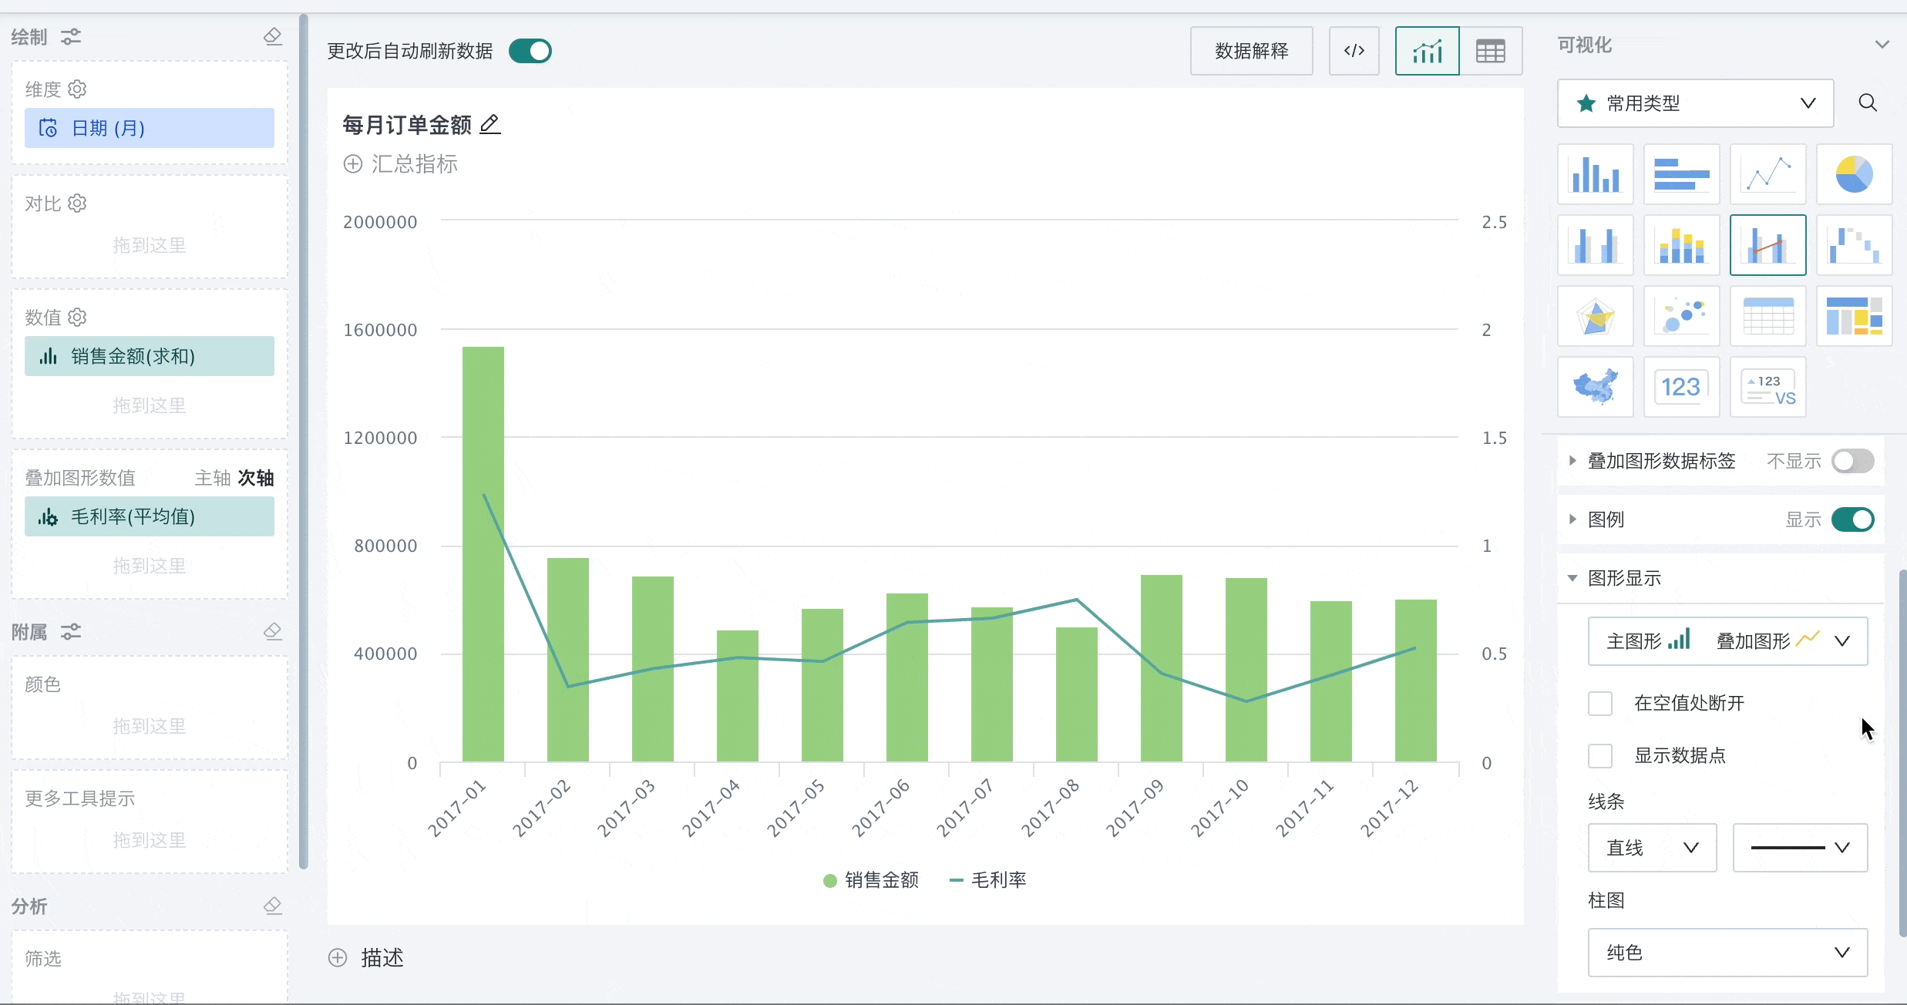Switch to table view tab
This screenshot has width=1907, height=1005.
1490,51
